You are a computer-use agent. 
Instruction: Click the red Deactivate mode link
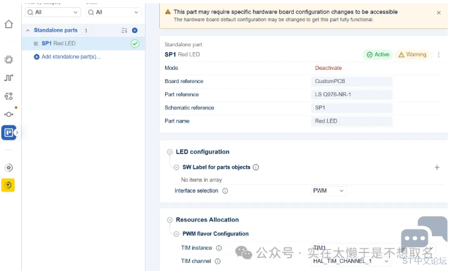328,68
